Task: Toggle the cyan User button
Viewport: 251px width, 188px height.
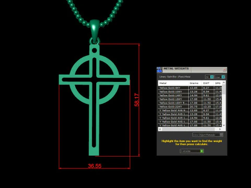Action: pos(223,77)
